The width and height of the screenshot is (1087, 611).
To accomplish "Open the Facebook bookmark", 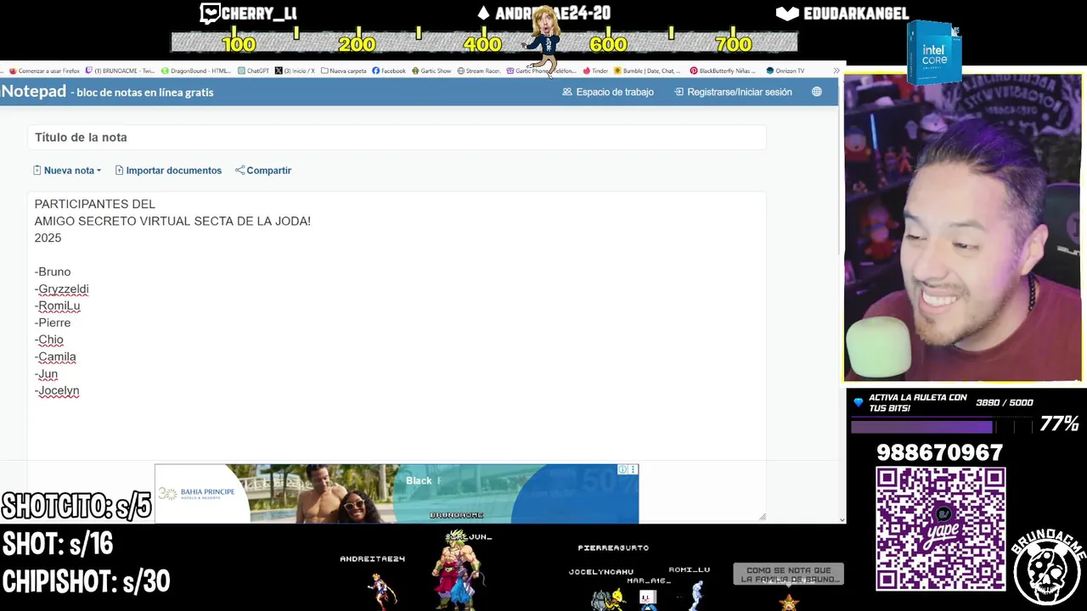I will click(389, 71).
